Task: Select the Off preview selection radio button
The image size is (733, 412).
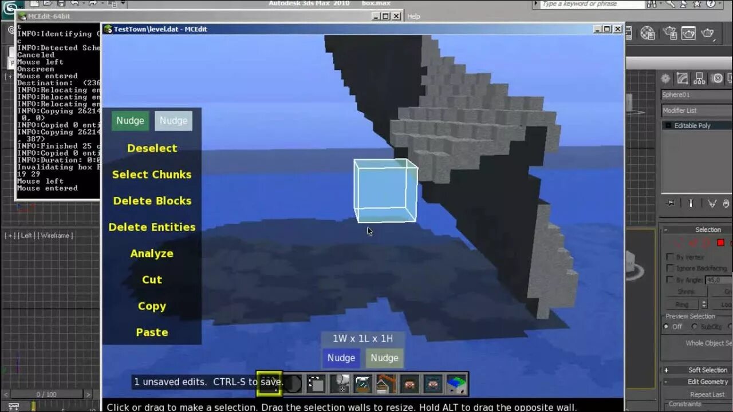Action: click(667, 327)
